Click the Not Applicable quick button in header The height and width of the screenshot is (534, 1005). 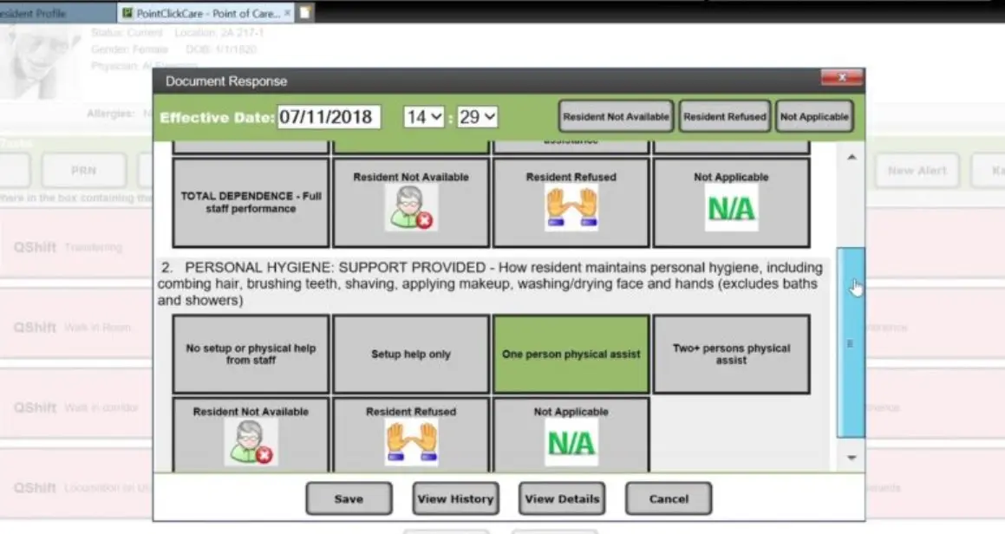point(813,115)
